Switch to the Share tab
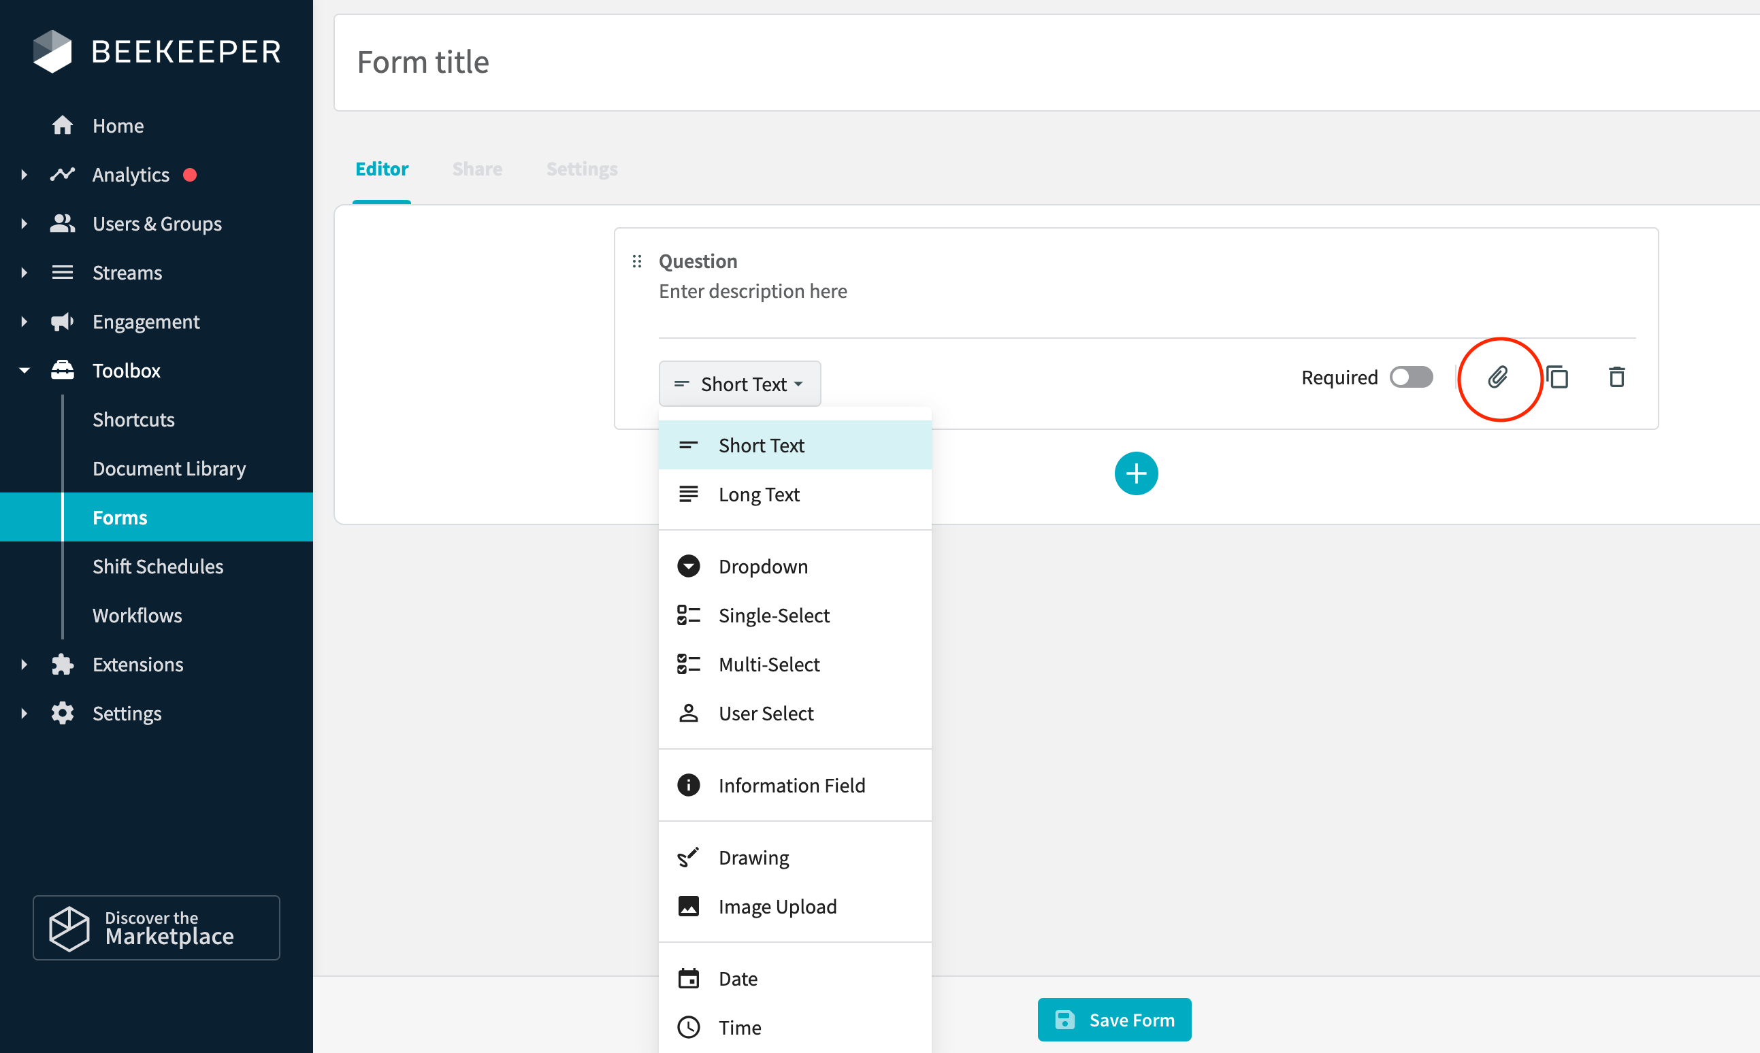 point(477,169)
